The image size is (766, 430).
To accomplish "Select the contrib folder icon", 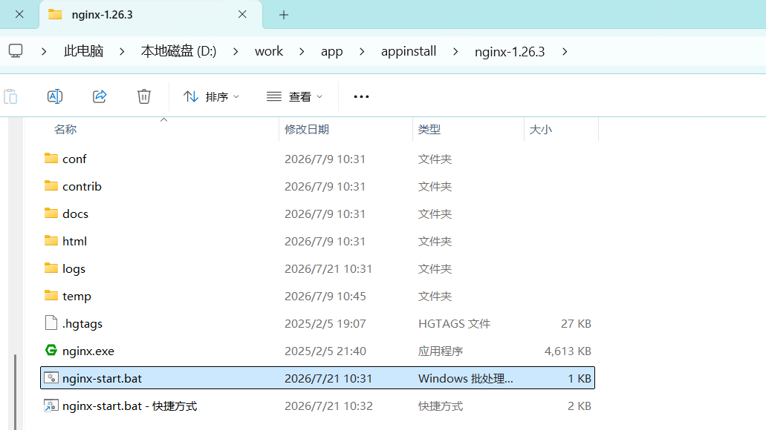I will point(51,185).
